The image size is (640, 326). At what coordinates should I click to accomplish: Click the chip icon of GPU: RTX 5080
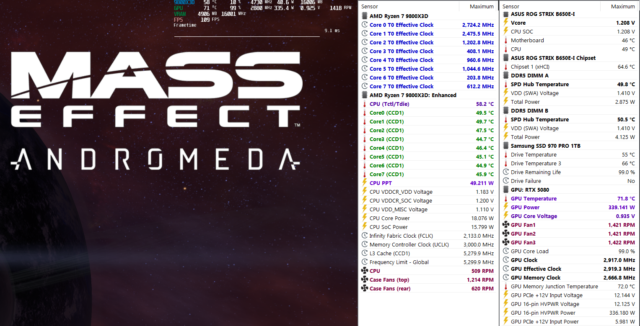(x=505, y=190)
